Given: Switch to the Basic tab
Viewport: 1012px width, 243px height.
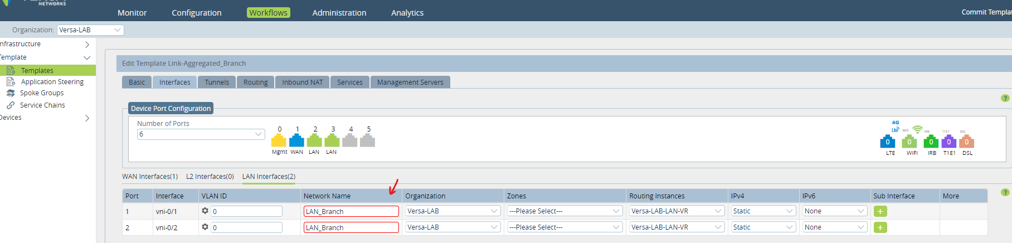Looking at the screenshot, I should pyautogui.click(x=137, y=82).
